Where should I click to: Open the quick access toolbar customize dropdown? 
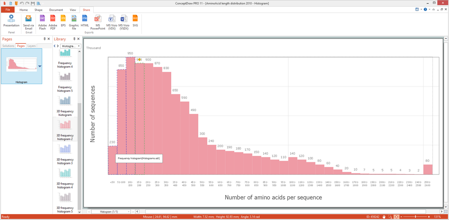[x=43, y=3]
